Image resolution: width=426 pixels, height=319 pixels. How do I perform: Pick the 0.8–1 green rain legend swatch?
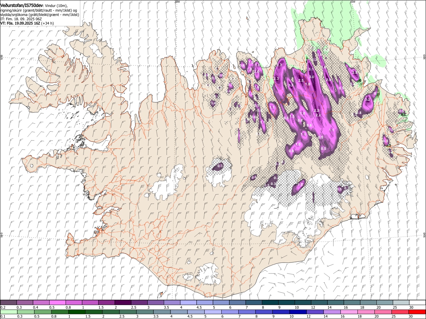click(x=60, y=312)
